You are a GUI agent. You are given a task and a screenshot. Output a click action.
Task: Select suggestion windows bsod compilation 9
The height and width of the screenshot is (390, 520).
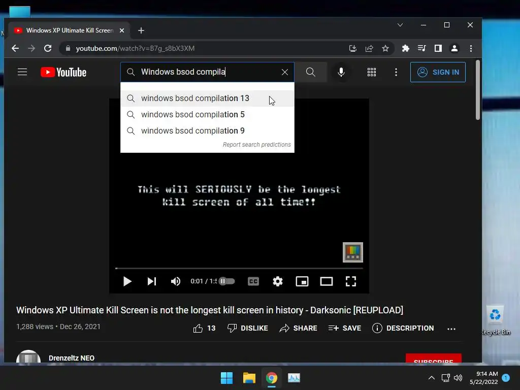pyautogui.click(x=207, y=131)
